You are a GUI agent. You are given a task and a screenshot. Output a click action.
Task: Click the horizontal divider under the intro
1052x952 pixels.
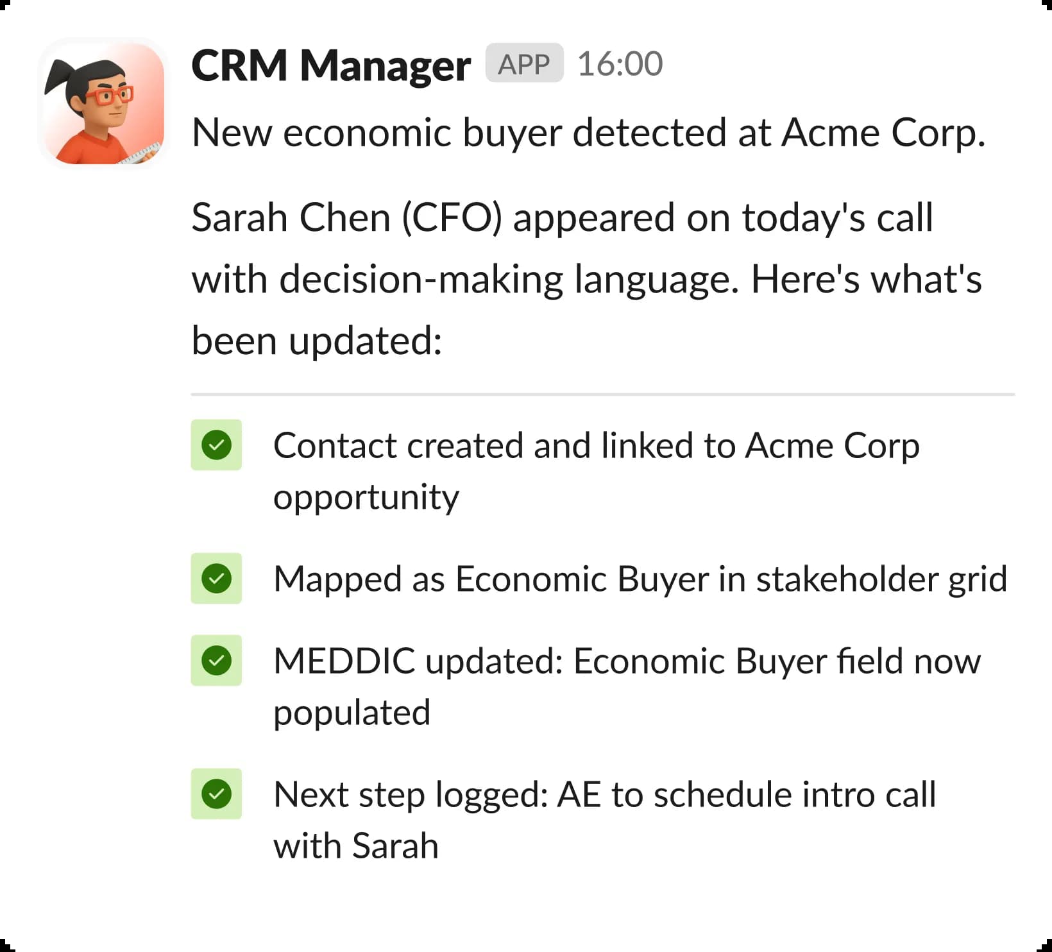[602, 395]
